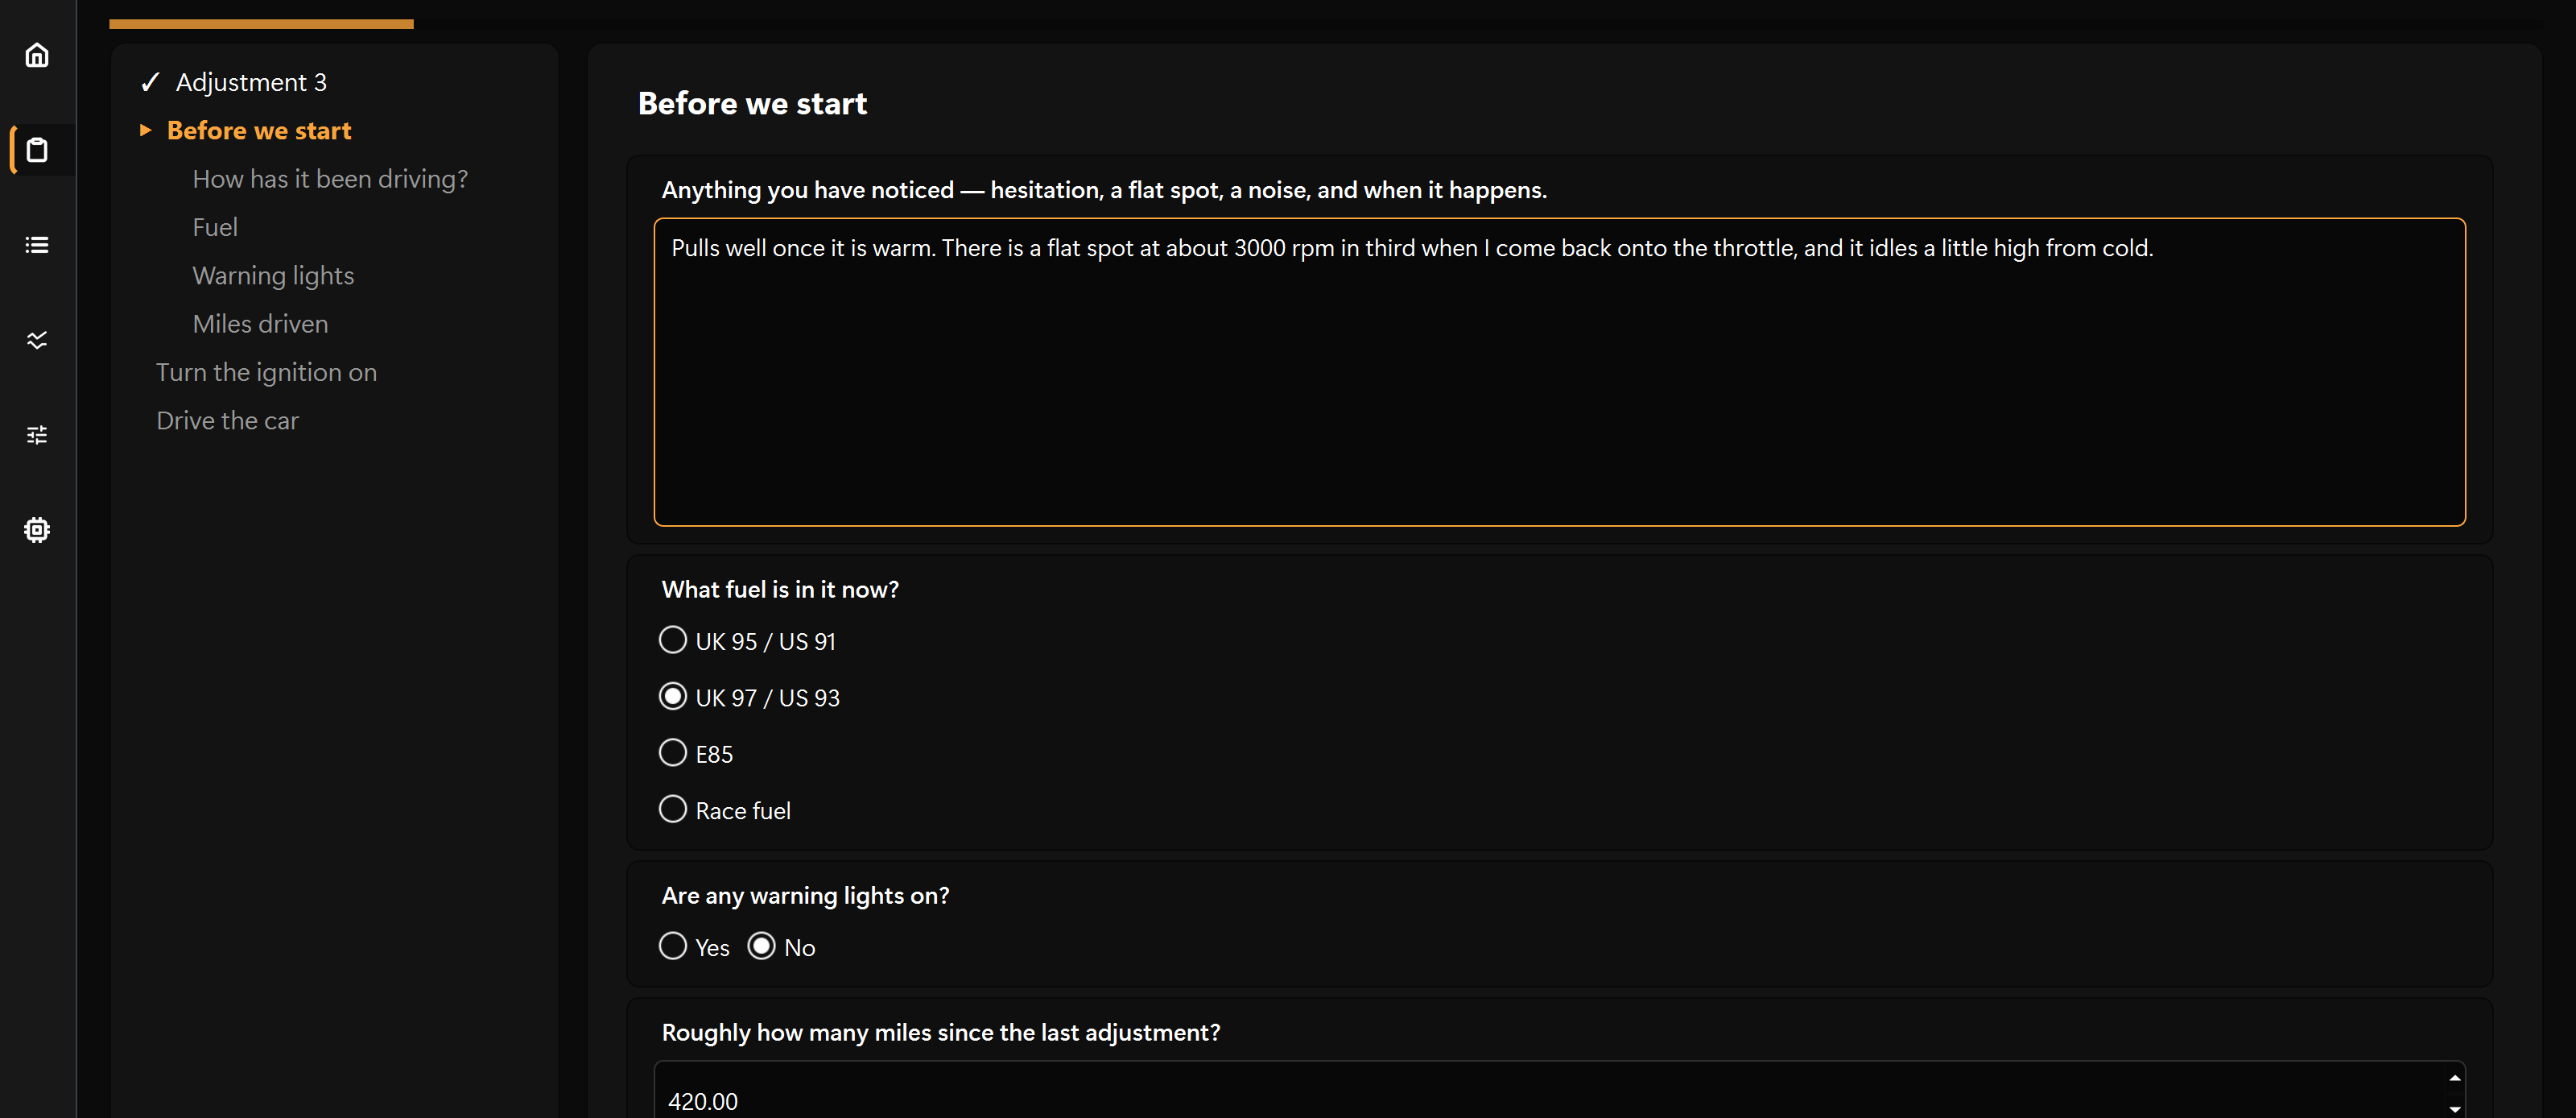This screenshot has height=1118, width=2576.
Task: Select UK 95 / US 91 fuel option
Action: (x=673, y=640)
